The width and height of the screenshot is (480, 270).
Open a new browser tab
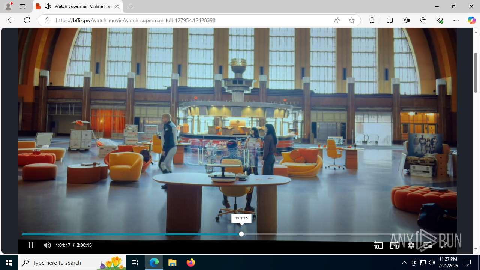(x=130, y=6)
